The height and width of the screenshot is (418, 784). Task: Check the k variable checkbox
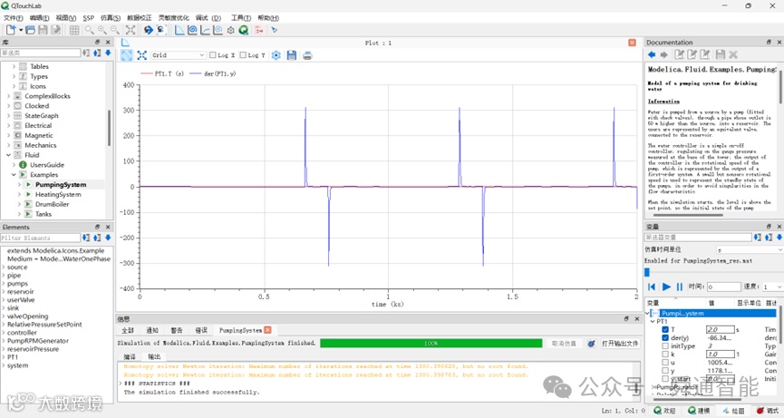(665, 354)
